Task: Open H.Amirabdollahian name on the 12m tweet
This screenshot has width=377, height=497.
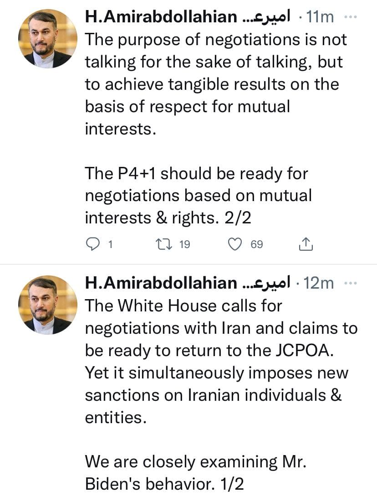Action: pyautogui.click(x=161, y=283)
